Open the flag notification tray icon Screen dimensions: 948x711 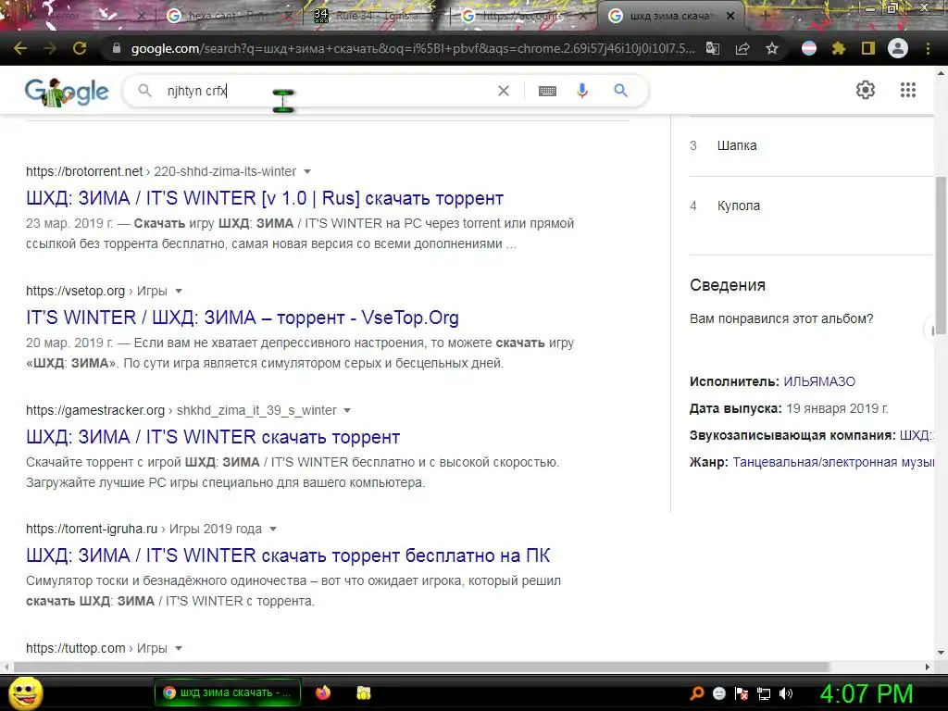click(x=742, y=693)
